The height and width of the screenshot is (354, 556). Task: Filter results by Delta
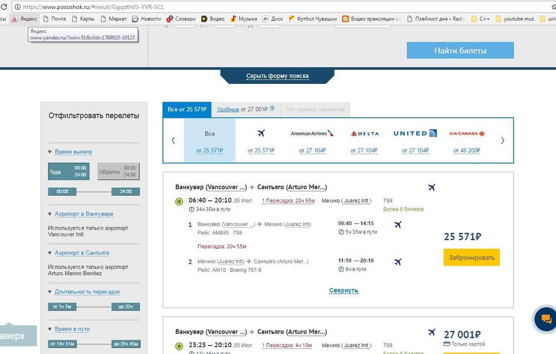pyautogui.click(x=364, y=141)
